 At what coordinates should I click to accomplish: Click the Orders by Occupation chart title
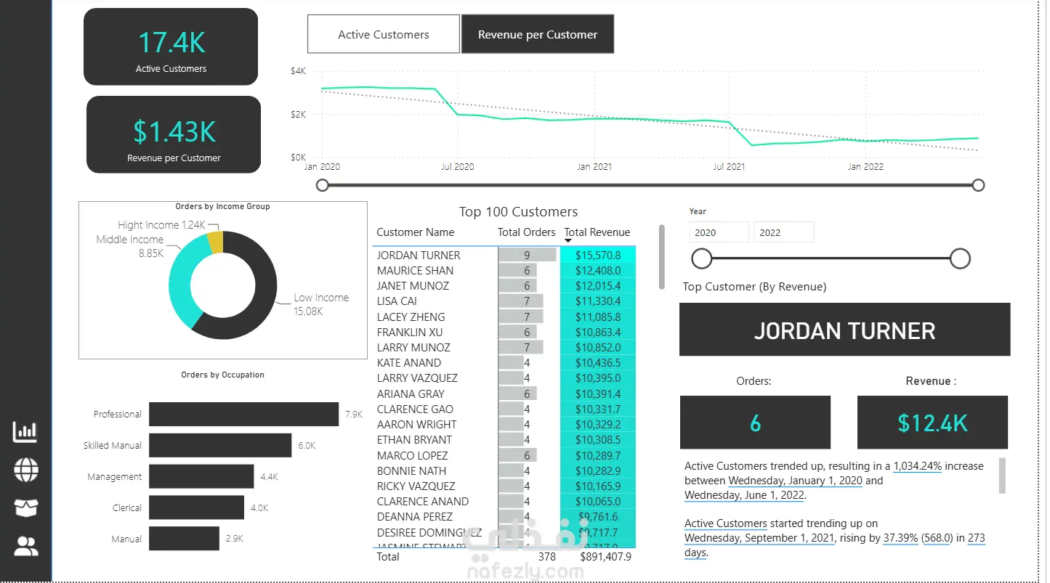[x=222, y=375]
